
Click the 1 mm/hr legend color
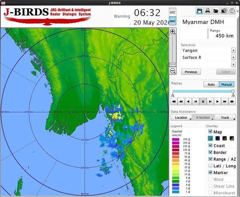[175, 192]
